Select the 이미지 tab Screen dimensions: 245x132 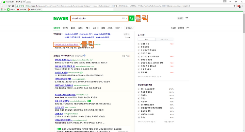point(65,28)
